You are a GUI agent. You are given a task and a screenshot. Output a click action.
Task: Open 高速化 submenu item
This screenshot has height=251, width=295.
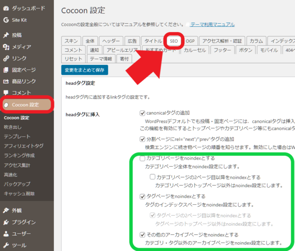[11, 175]
